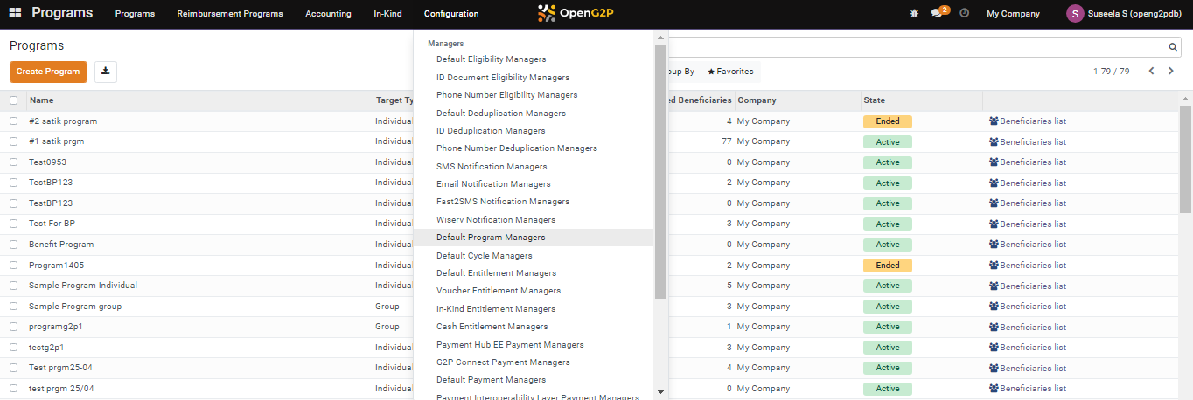1193x400 pixels.
Task: Open the conversations messages icon
Action: (938, 14)
